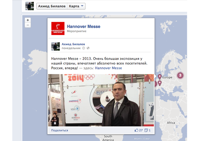Image resolution: width=201 pixels, height=141 pixels.
Task: Expand the Карта dropdown arrow
Action: [x=82, y=6]
